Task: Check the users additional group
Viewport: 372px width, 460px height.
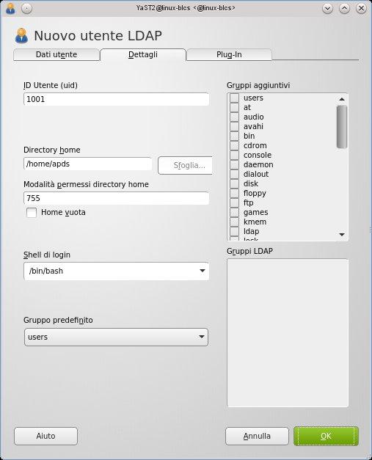Action: [234, 98]
